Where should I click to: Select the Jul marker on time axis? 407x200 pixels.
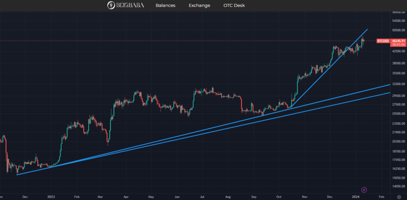tap(202, 196)
